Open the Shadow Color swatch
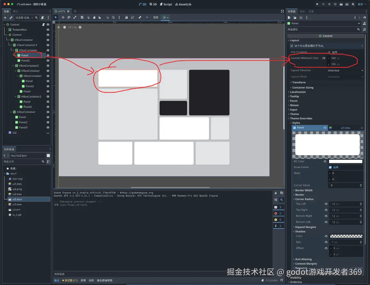The height and width of the screenshot is (285, 370). coord(346,236)
